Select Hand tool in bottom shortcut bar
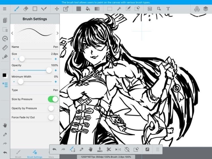Screen dimensions: 212x159 90,149
